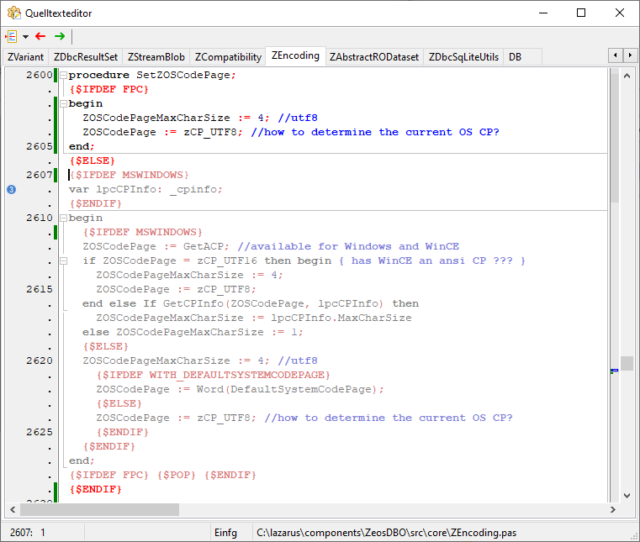Click line number 2605 in gutter
This screenshot has height=542, width=640.
coord(40,146)
